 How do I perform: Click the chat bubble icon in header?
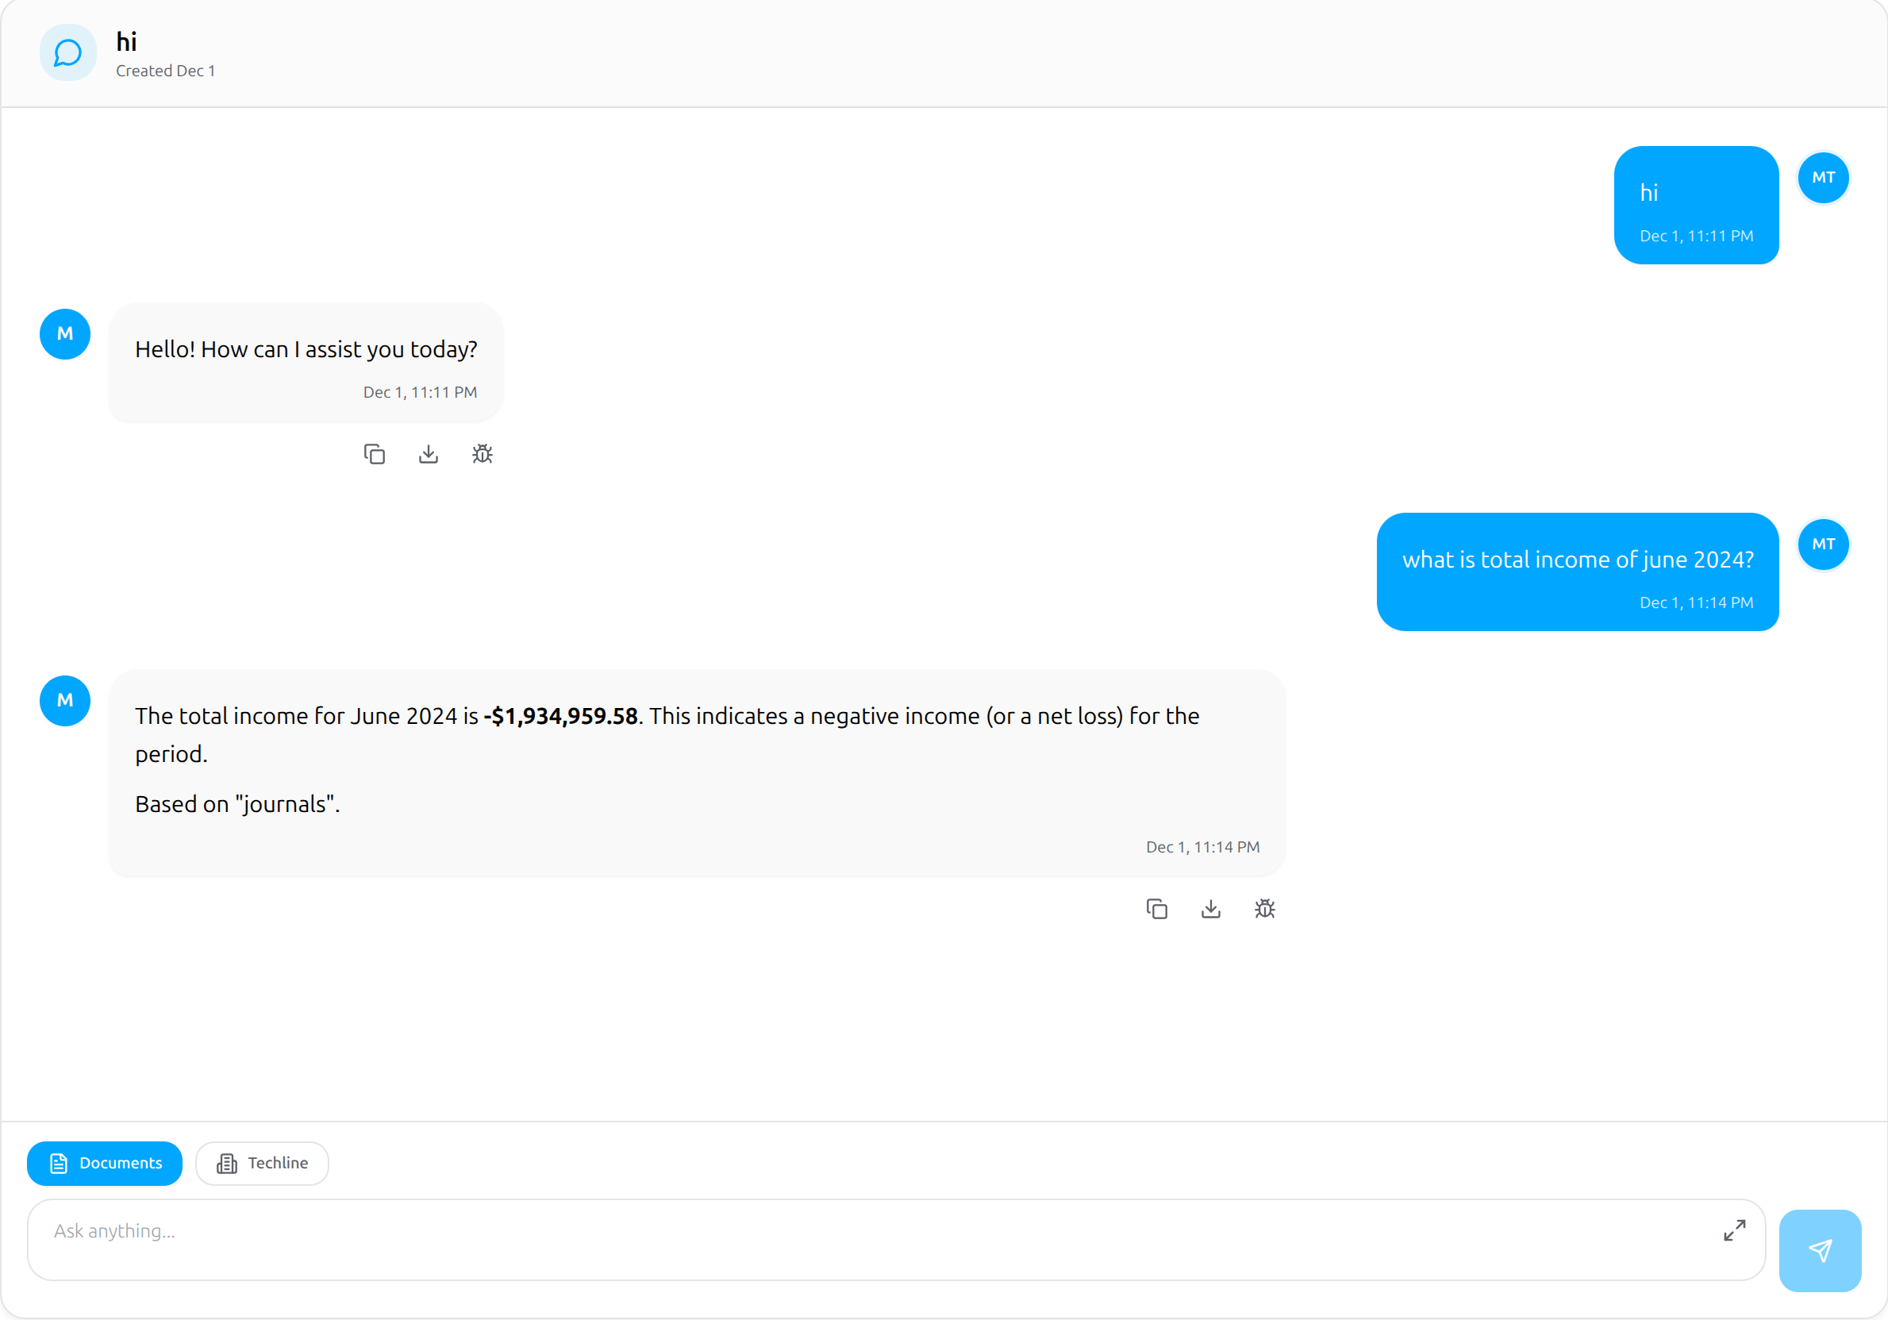(67, 53)
